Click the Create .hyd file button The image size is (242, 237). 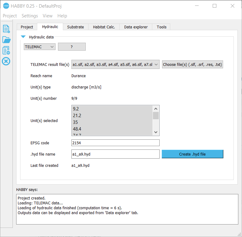click(193, 154)
